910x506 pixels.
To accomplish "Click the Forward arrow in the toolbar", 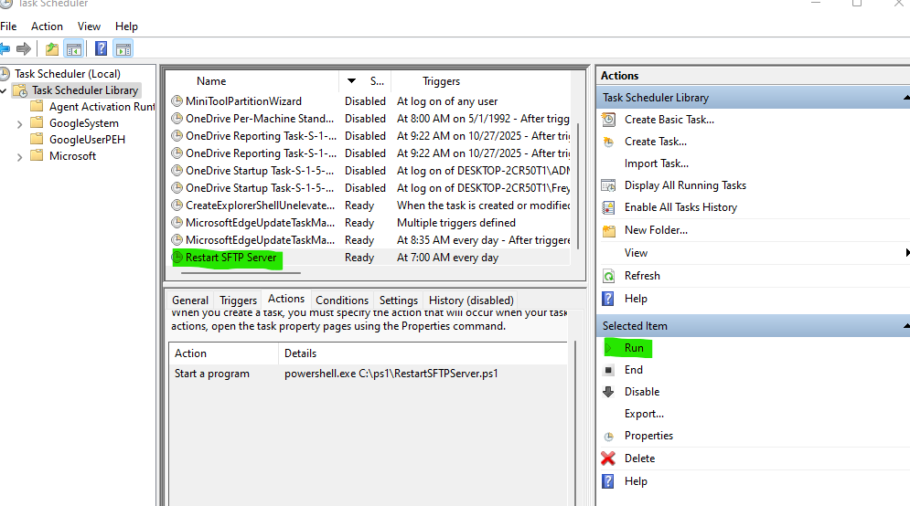I will [24, 48].
